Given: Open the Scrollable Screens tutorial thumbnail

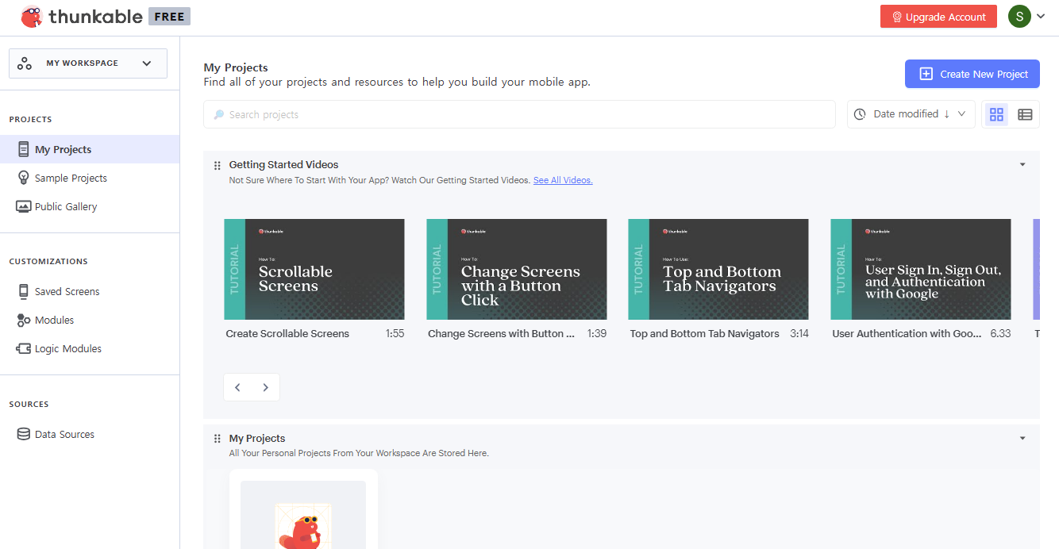Looking at the screenshot, I should 314,270.
